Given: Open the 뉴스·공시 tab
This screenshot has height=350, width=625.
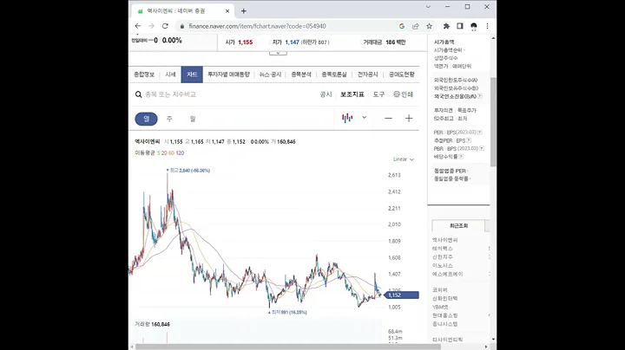Looking at the screenshot, I should pos(270,75).
